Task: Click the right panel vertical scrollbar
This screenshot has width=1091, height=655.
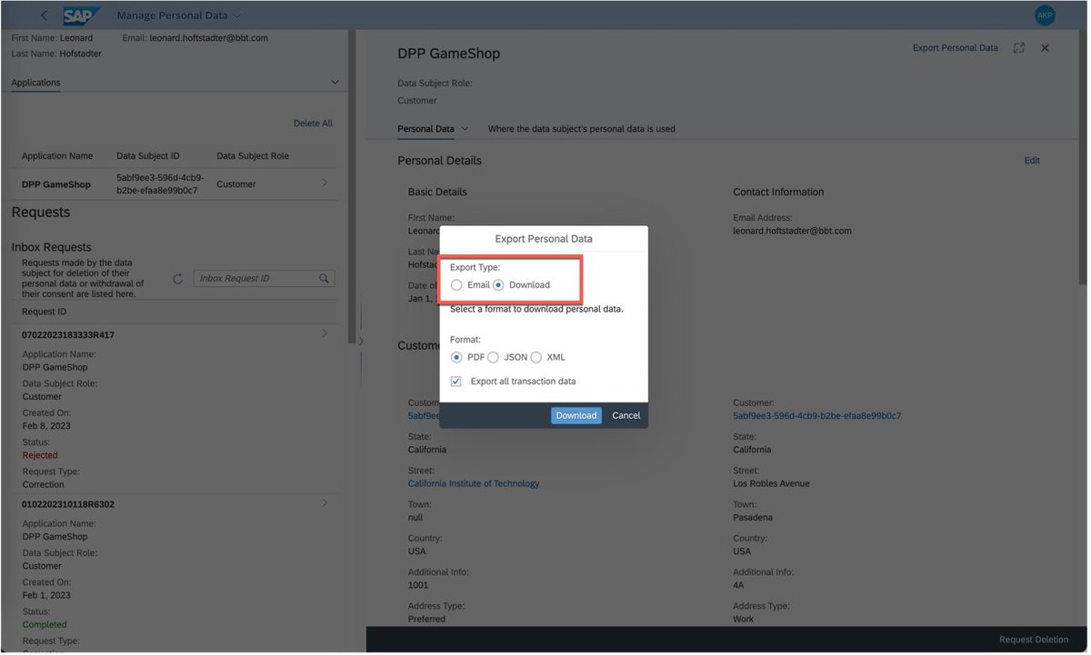Action: click(1082, 159)
